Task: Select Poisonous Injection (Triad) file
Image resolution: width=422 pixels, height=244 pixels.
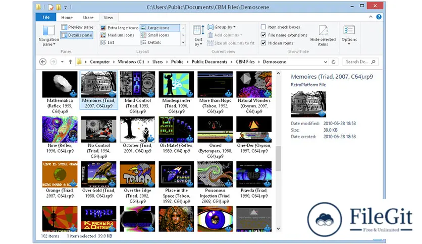Action: (x=215, y=182)
